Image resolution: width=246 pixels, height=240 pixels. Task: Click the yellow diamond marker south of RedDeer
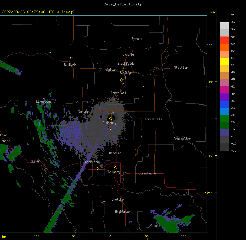pos(122,80)
